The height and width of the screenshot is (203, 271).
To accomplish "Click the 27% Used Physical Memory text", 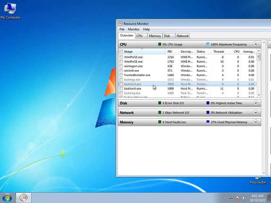I will [229, 122].
